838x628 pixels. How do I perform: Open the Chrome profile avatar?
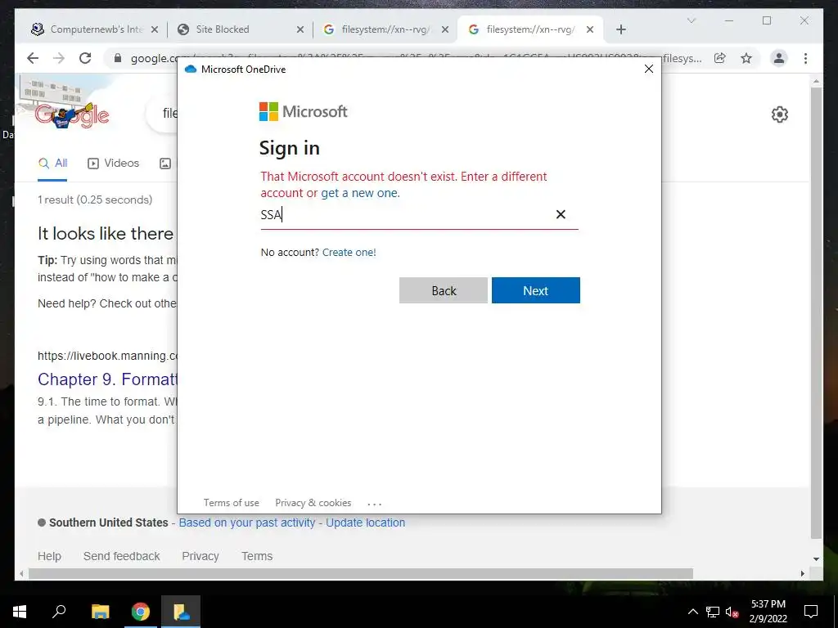(x=779, y=58)
